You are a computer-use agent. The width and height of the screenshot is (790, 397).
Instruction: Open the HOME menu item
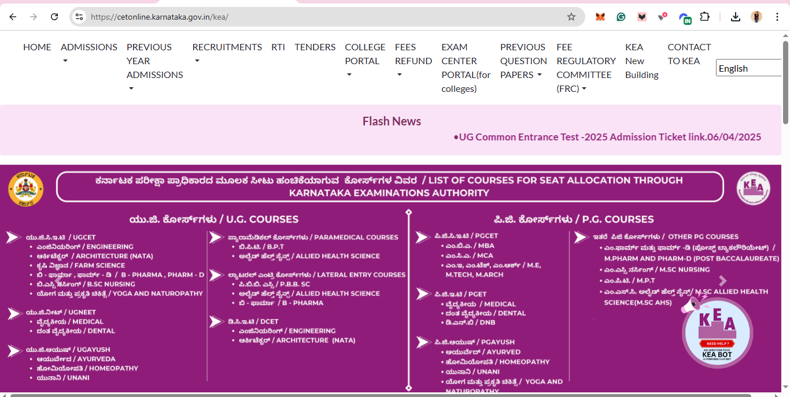pyautogui.click(x=37, y=47)
